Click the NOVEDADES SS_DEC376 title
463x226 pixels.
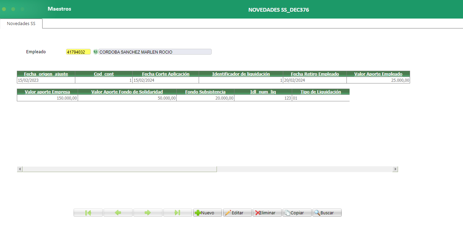[x=278, y=10]
